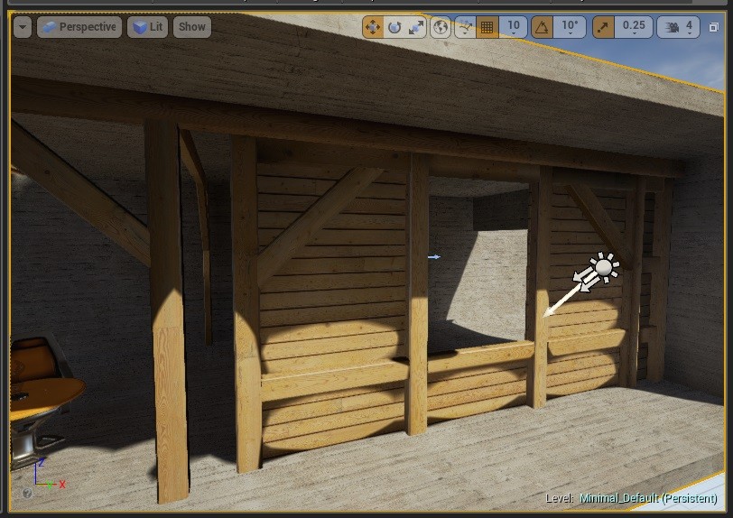Select the rotate gizmo tool
The height and width of the screenshot is (518, 733).
(x=394, y=27)
